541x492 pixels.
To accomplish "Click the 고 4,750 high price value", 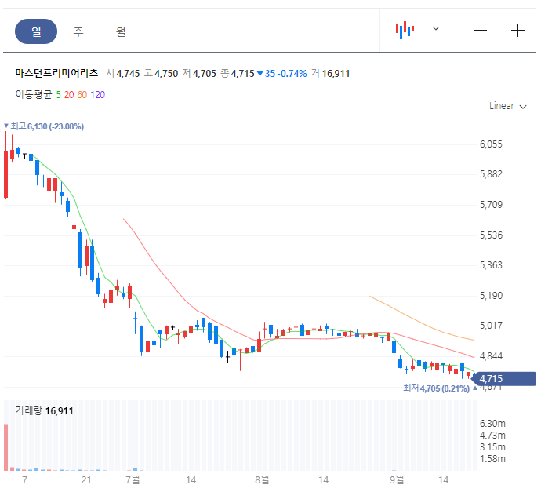I will point(162,73).
